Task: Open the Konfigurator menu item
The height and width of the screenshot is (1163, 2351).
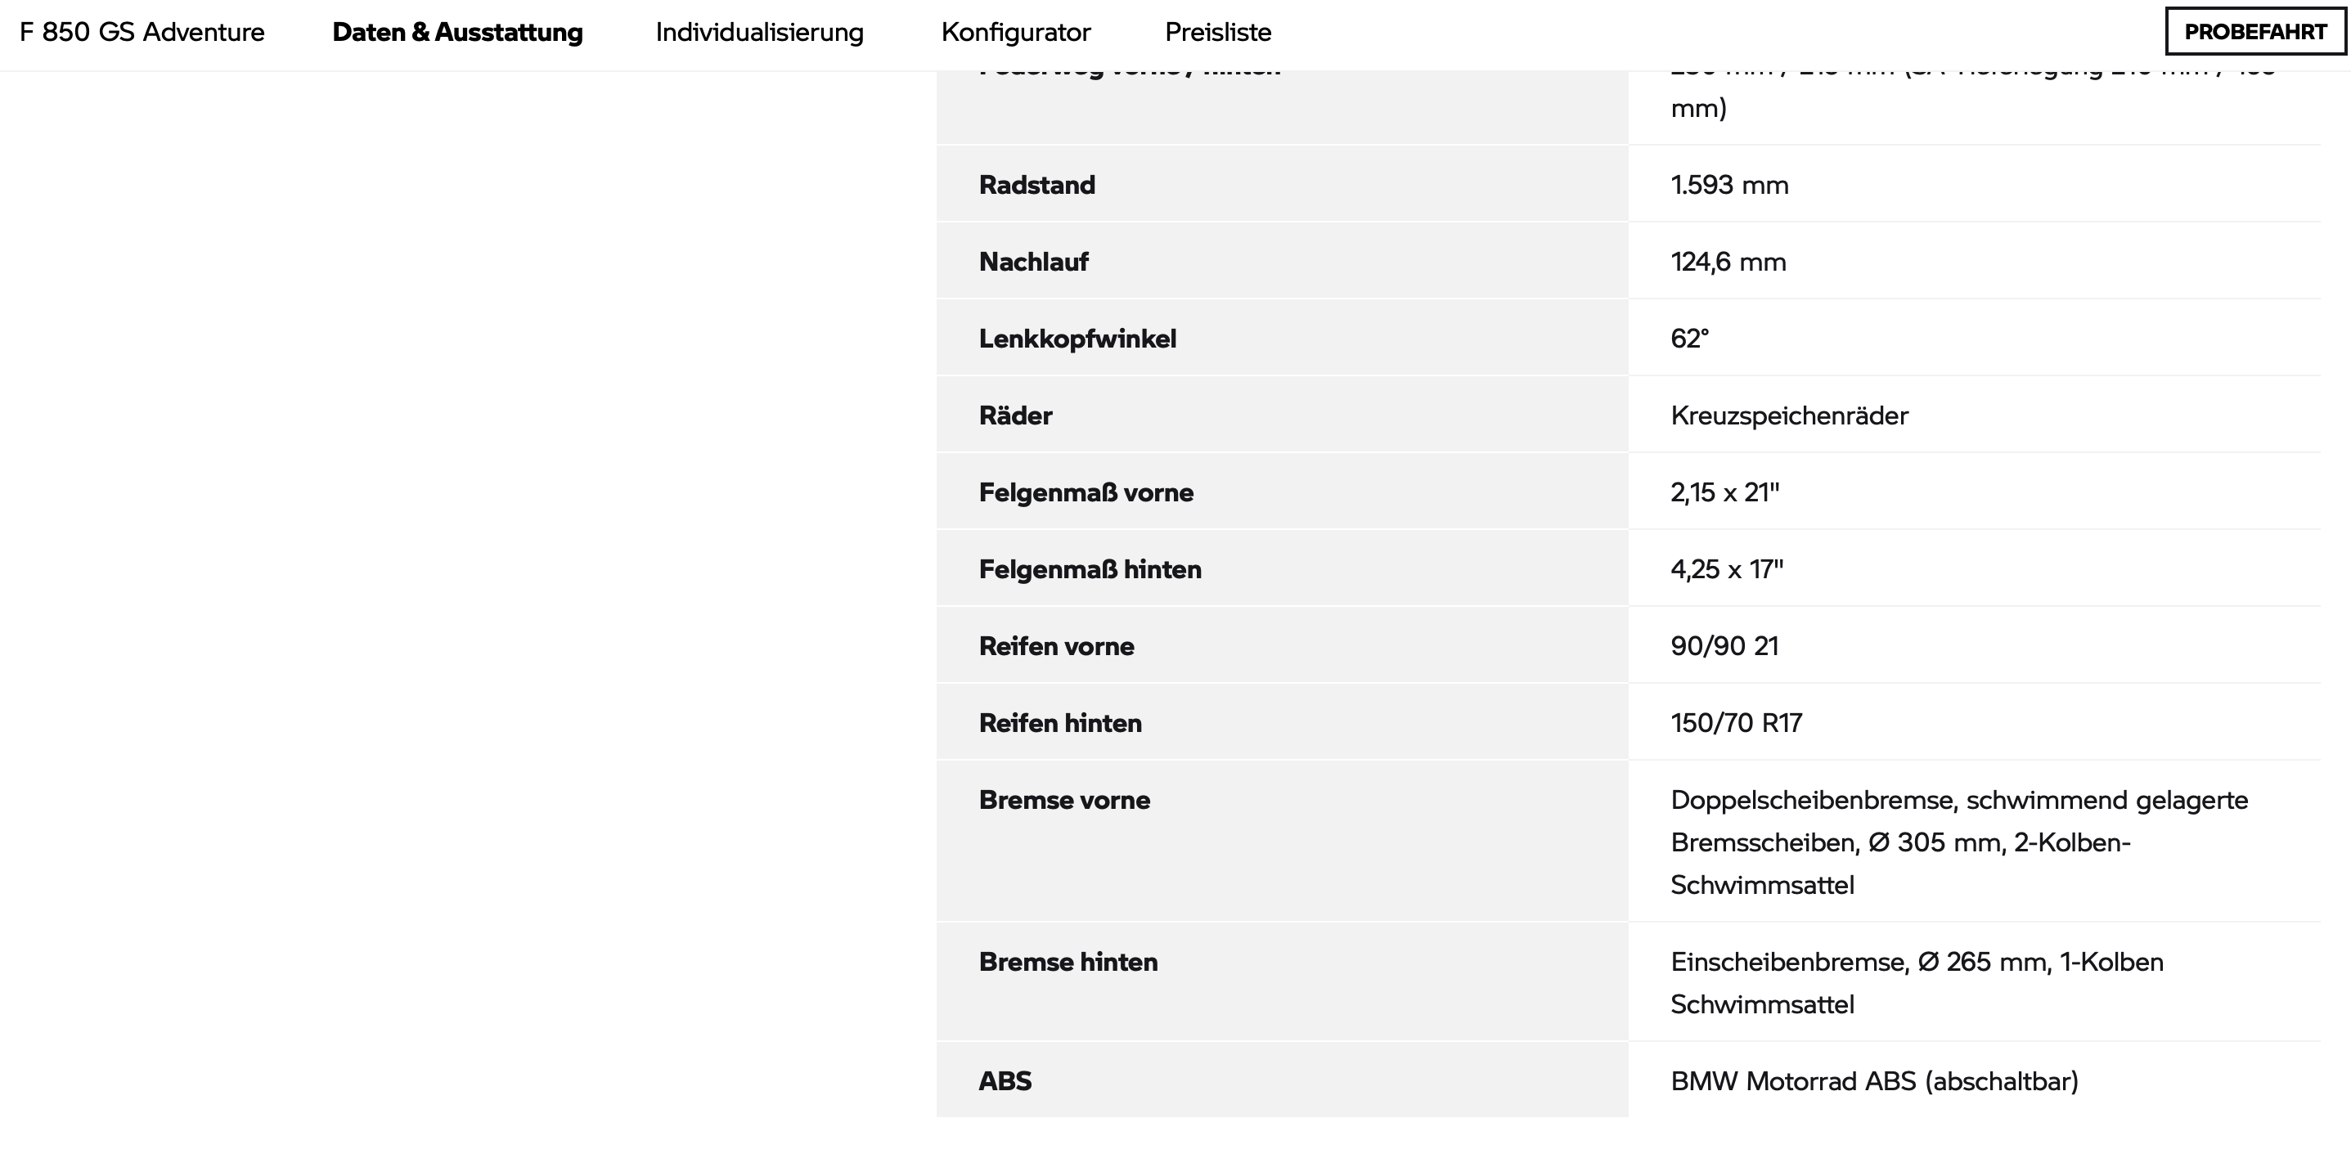Action: pyautogui.click(x=1016, y=32)
